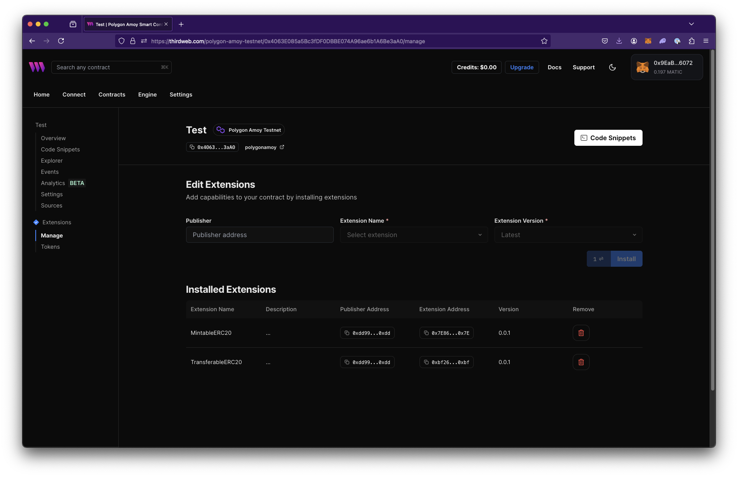Click the thirdweb logo icon
The width and height of the screenshot is (738, 477).
37,67
